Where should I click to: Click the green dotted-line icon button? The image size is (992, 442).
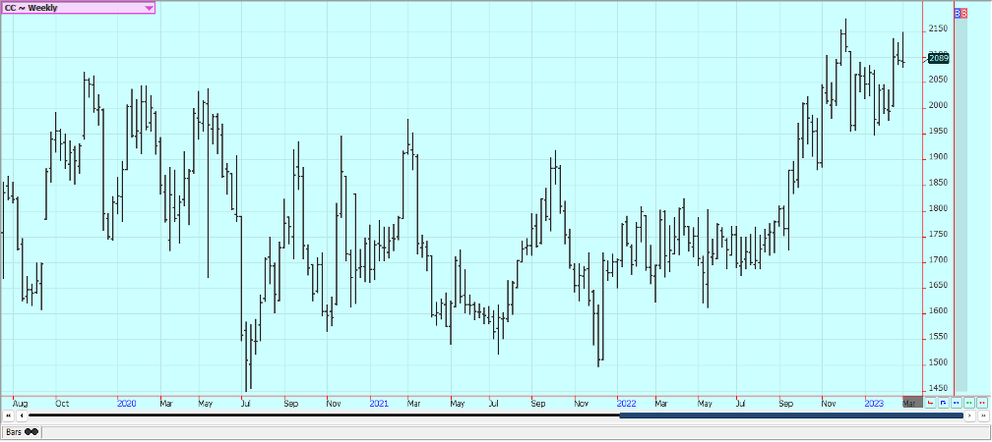coord(968,403)
